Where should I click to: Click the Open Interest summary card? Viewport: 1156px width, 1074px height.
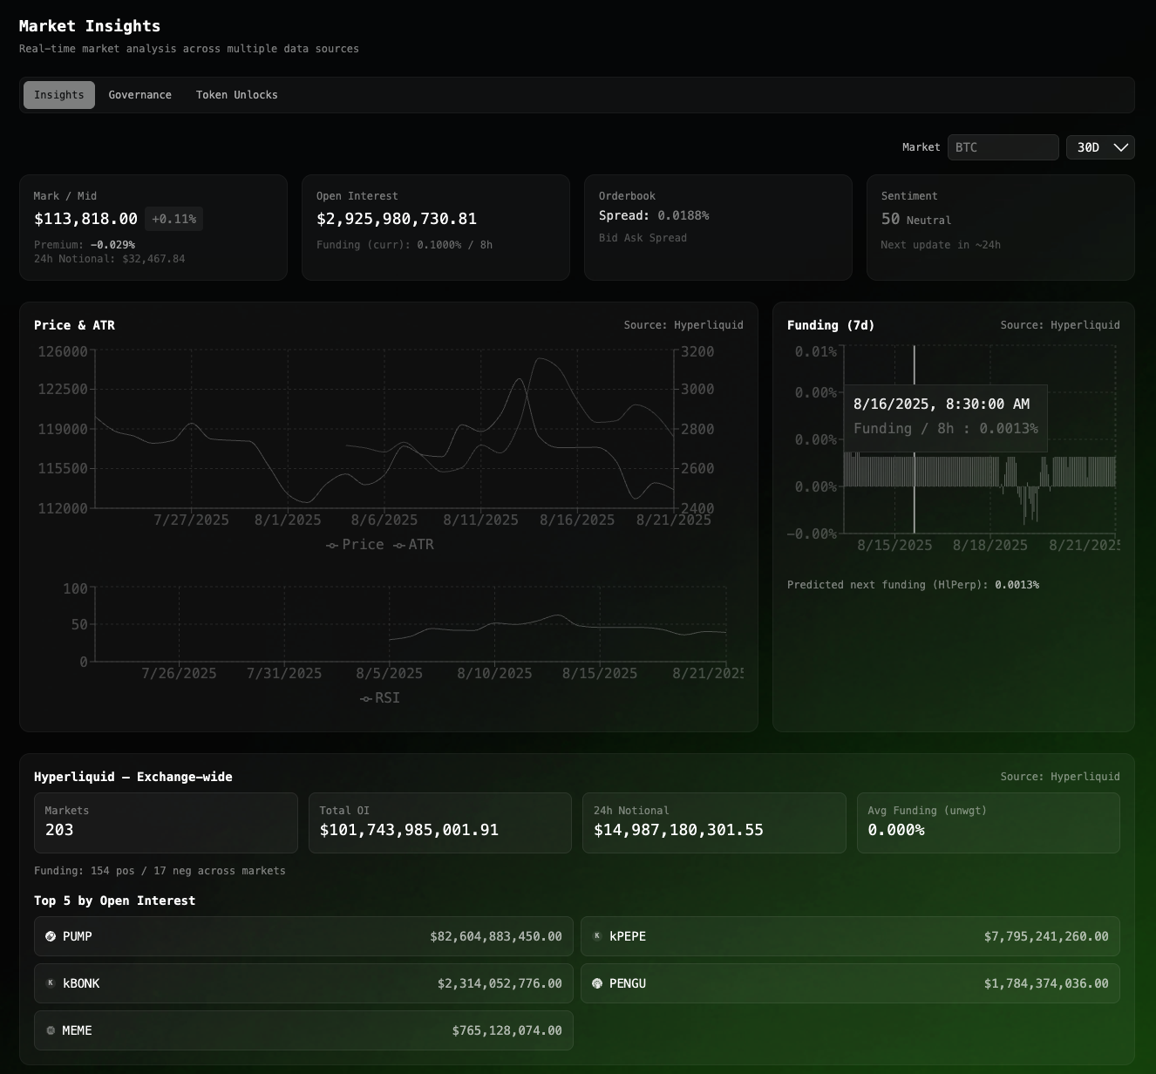[x=435, y=228]
